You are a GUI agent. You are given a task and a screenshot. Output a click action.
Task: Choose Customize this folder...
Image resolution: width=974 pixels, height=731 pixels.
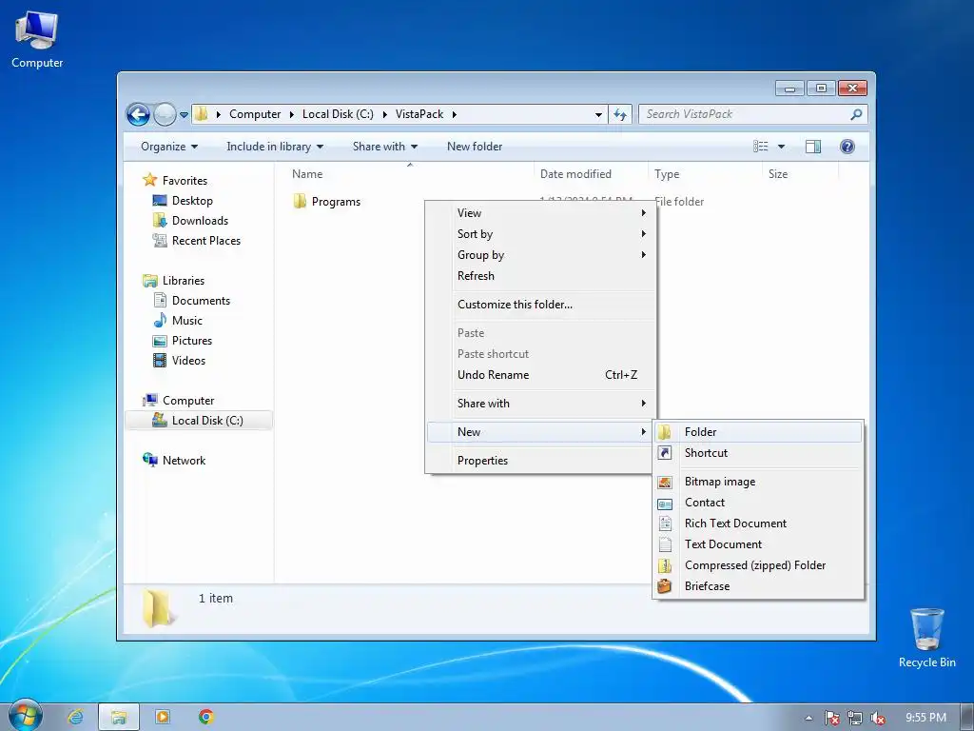(x=540, y=305)
